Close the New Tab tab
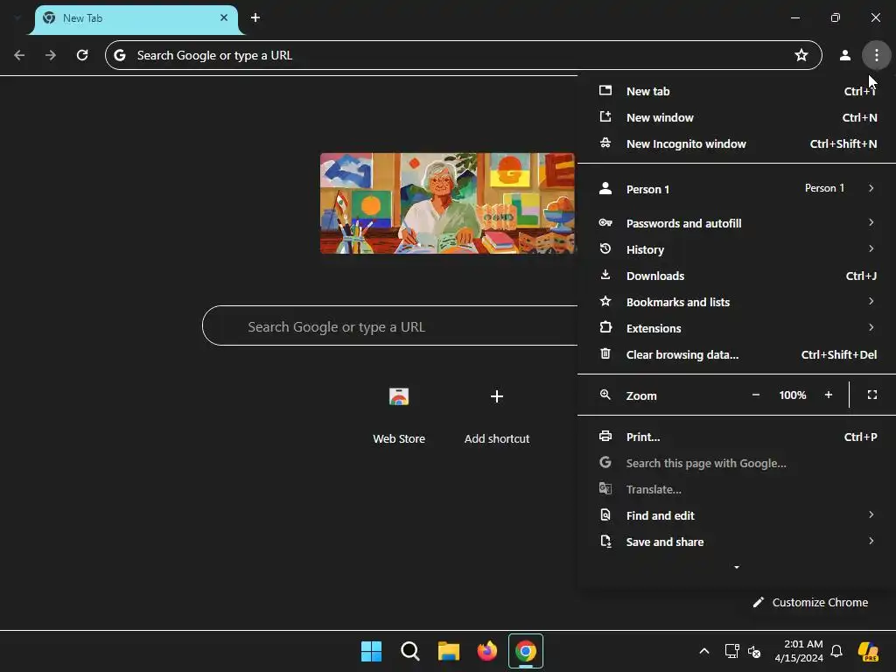The height and width of the screenshot is (672, 896). tap(224, 17)
